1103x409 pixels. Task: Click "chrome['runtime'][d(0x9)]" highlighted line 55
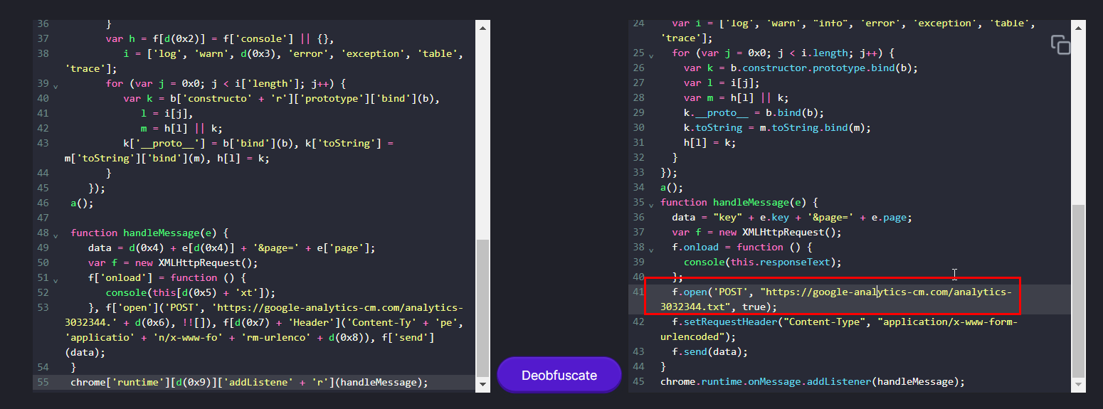[250, 382]
